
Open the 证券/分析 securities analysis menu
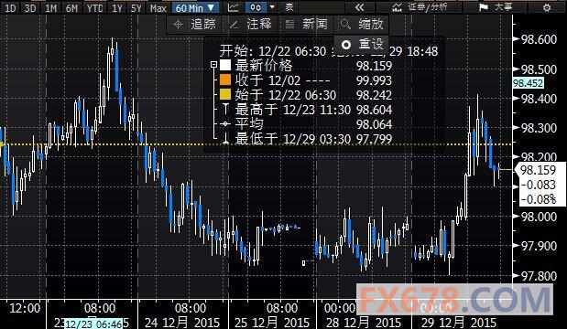tap(420, 7)
